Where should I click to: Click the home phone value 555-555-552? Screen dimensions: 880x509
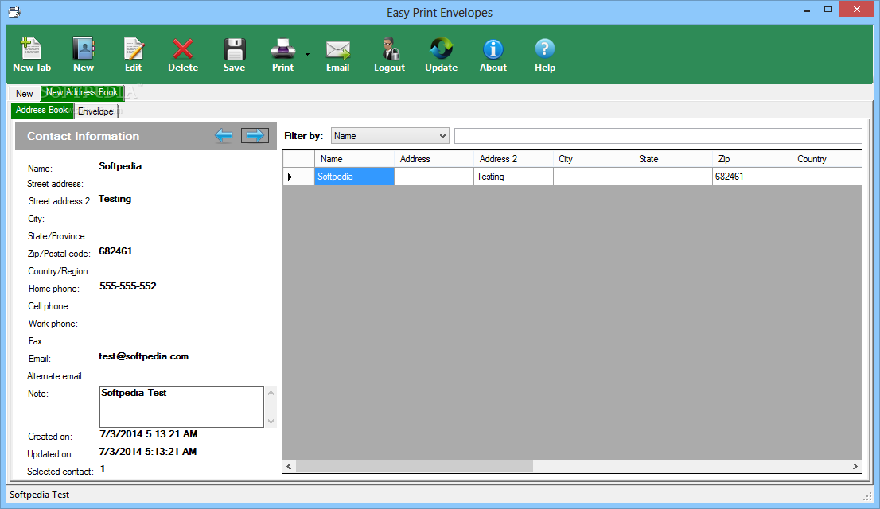[128, 286]
